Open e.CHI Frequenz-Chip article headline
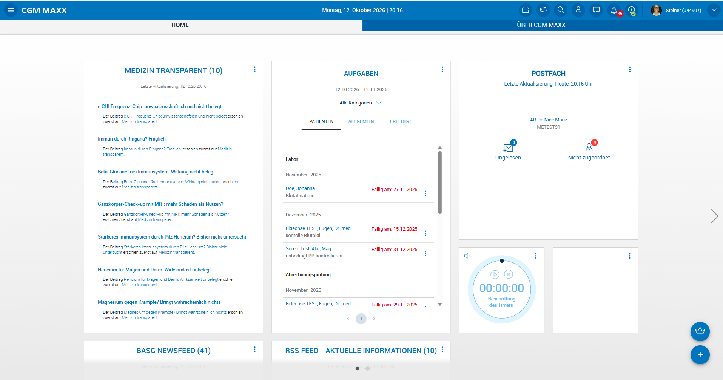The width and height of the screenshot is (723, 380). click(x=159, y=107)
